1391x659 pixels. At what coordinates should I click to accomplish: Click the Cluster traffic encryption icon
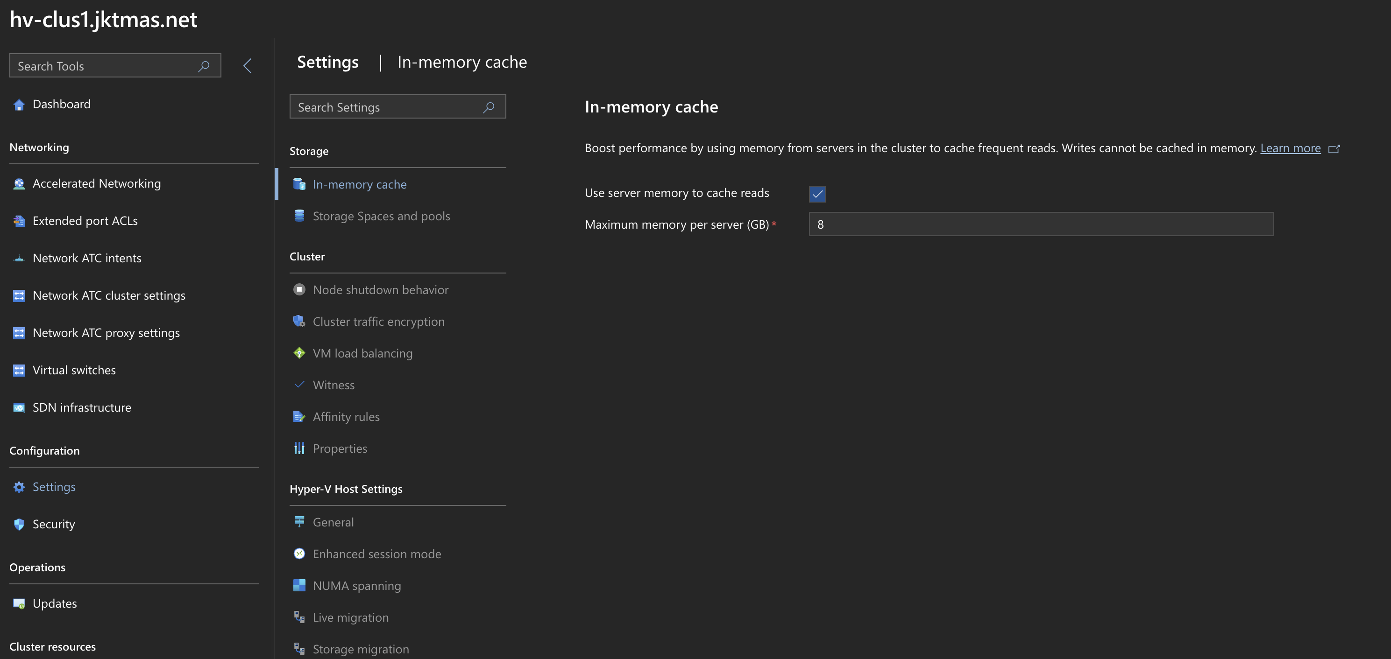299,322
